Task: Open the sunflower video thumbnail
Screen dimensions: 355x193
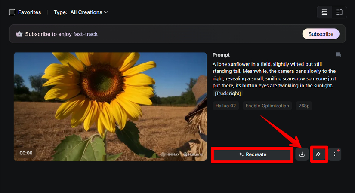Action: click(110, 106)
